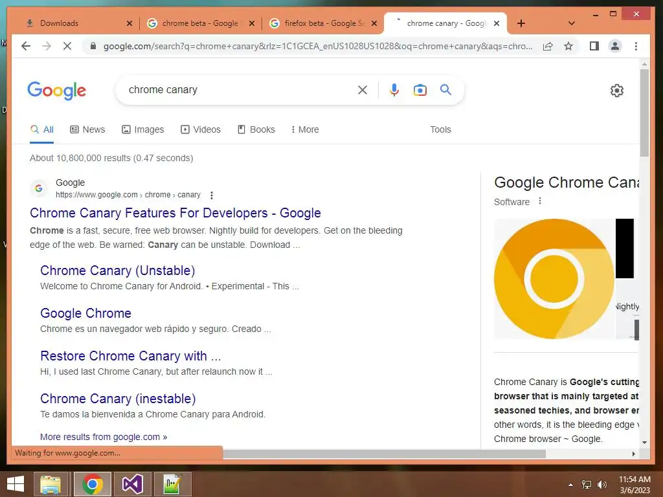Image resolution: width=663 pixels, height=497 pixels.
Task: Click More results from google.com
Action: coord(104,437)
